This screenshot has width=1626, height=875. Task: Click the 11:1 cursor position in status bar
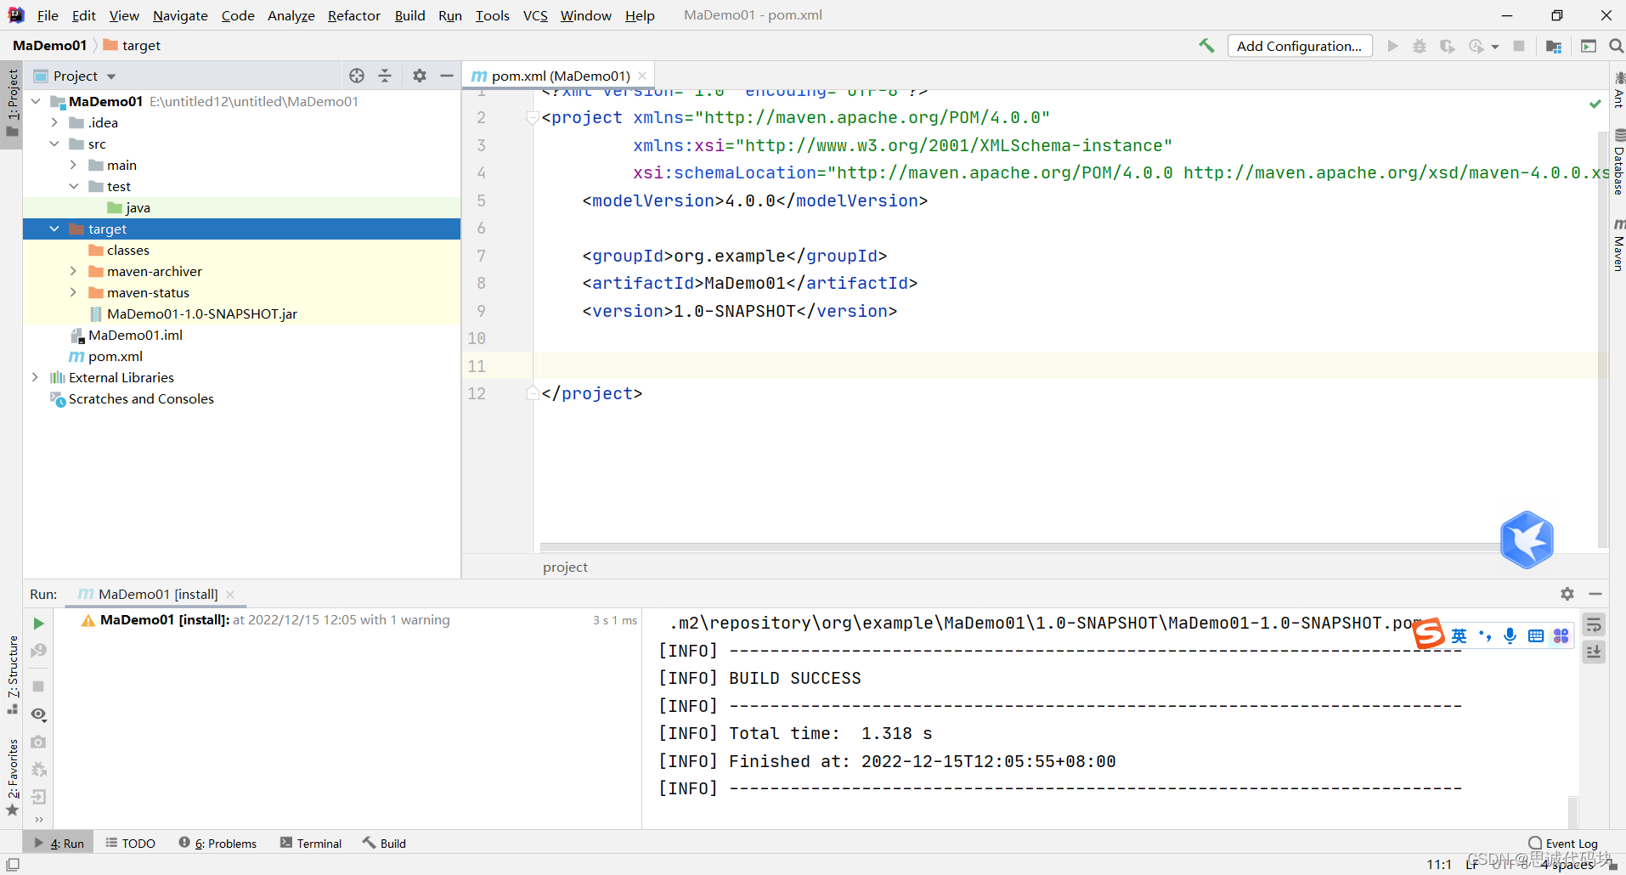[x=1439, y=864]
